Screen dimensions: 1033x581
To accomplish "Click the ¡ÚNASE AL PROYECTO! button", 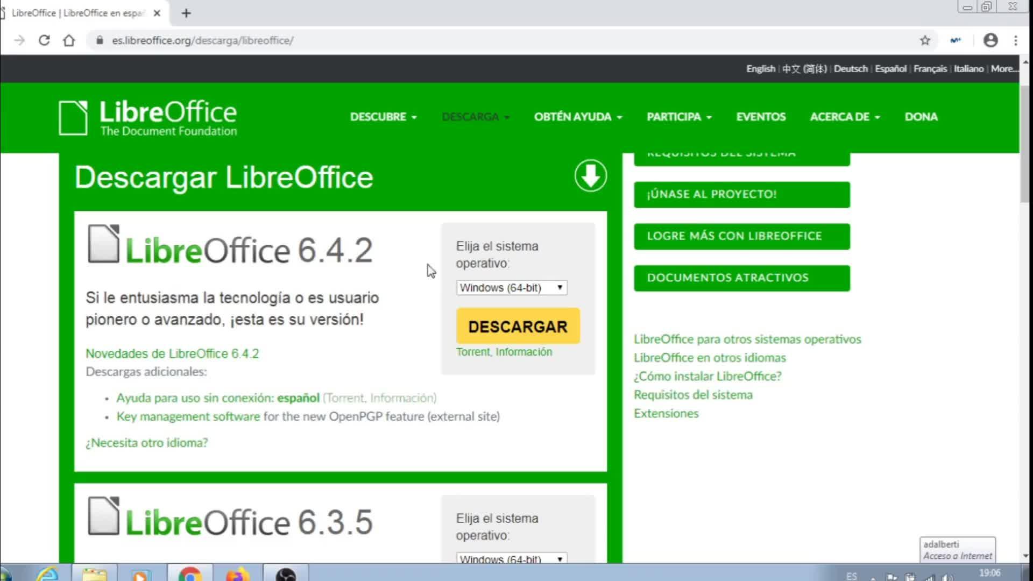I will pos(741,194).
